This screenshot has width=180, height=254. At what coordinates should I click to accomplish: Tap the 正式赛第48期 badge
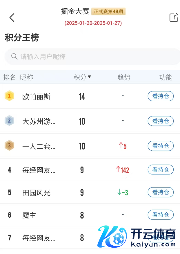coord(108,11)
